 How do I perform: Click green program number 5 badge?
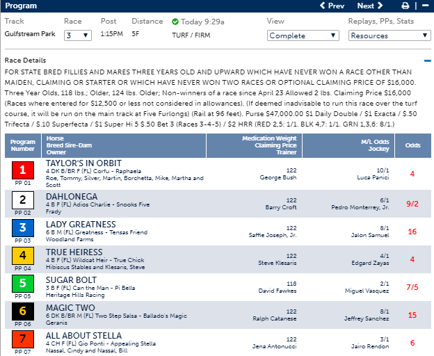[22, 284]
